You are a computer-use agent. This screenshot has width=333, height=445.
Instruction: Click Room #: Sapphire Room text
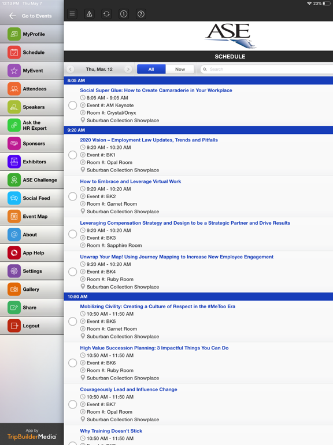[114, 246]
